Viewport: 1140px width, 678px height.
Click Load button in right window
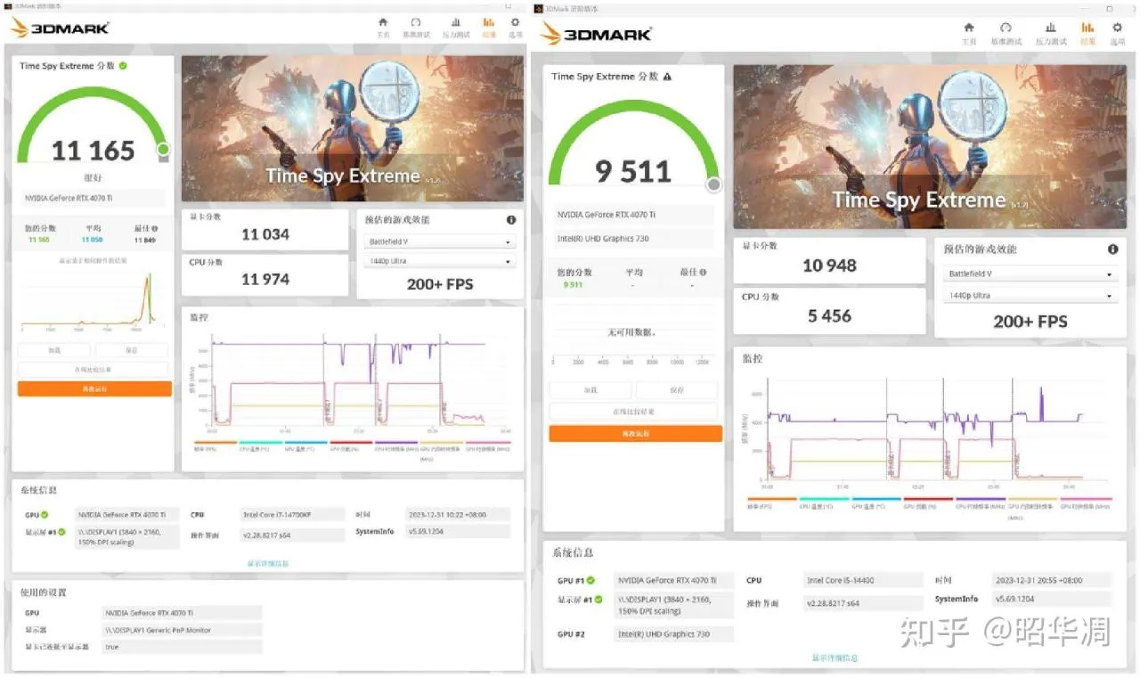590,390
